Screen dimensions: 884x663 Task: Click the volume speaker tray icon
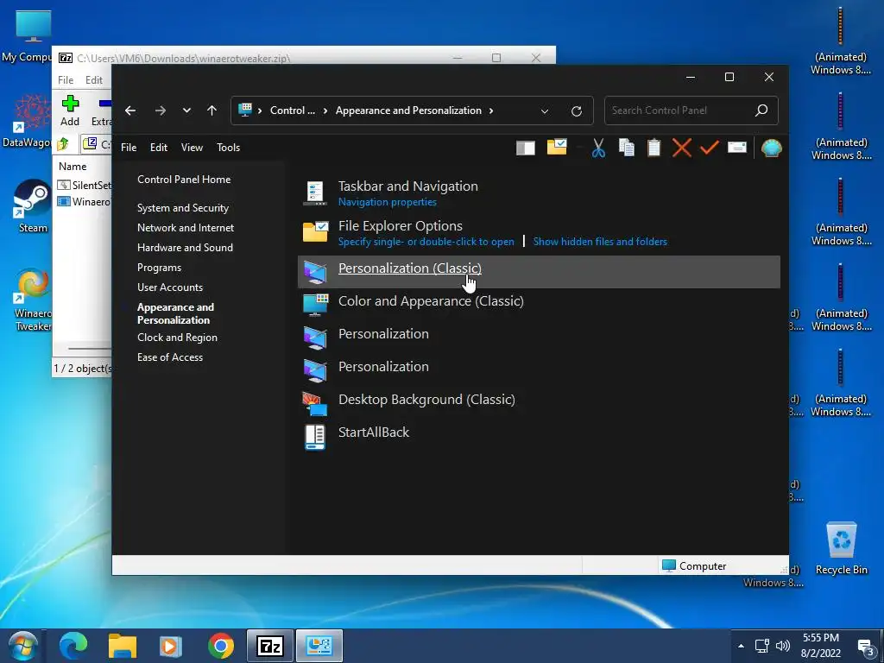(782, 646)
